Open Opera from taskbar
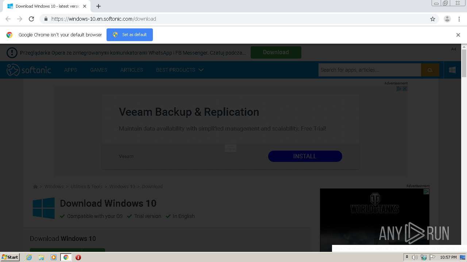Image resolution: width=467 pixels, height=262 pixels. point(78,257)
